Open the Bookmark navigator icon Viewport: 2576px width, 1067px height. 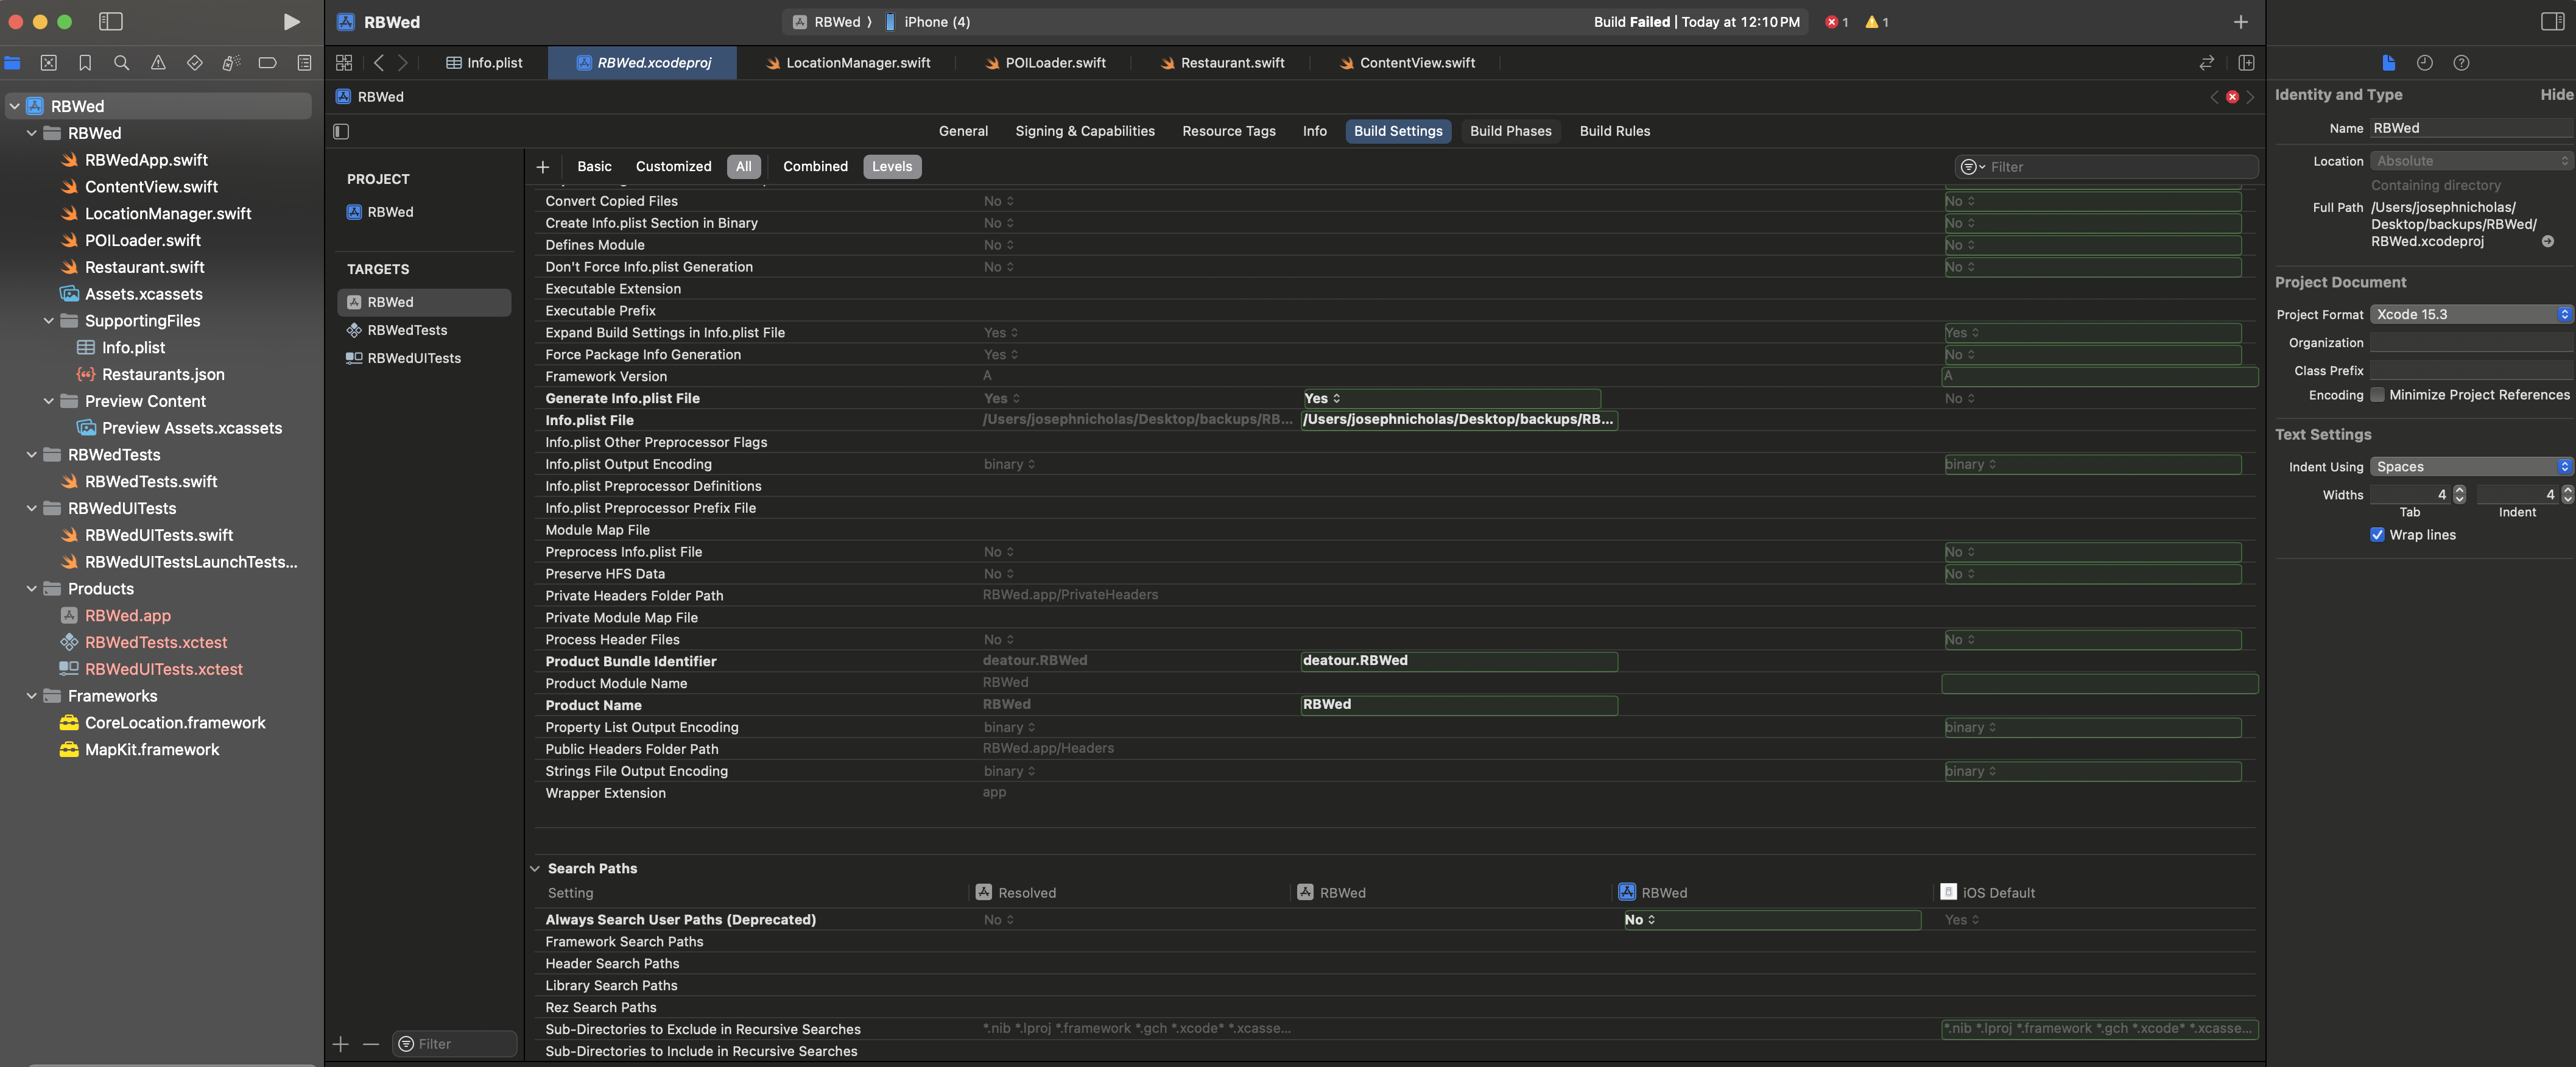pyautogui.click(x=85, y=63)
